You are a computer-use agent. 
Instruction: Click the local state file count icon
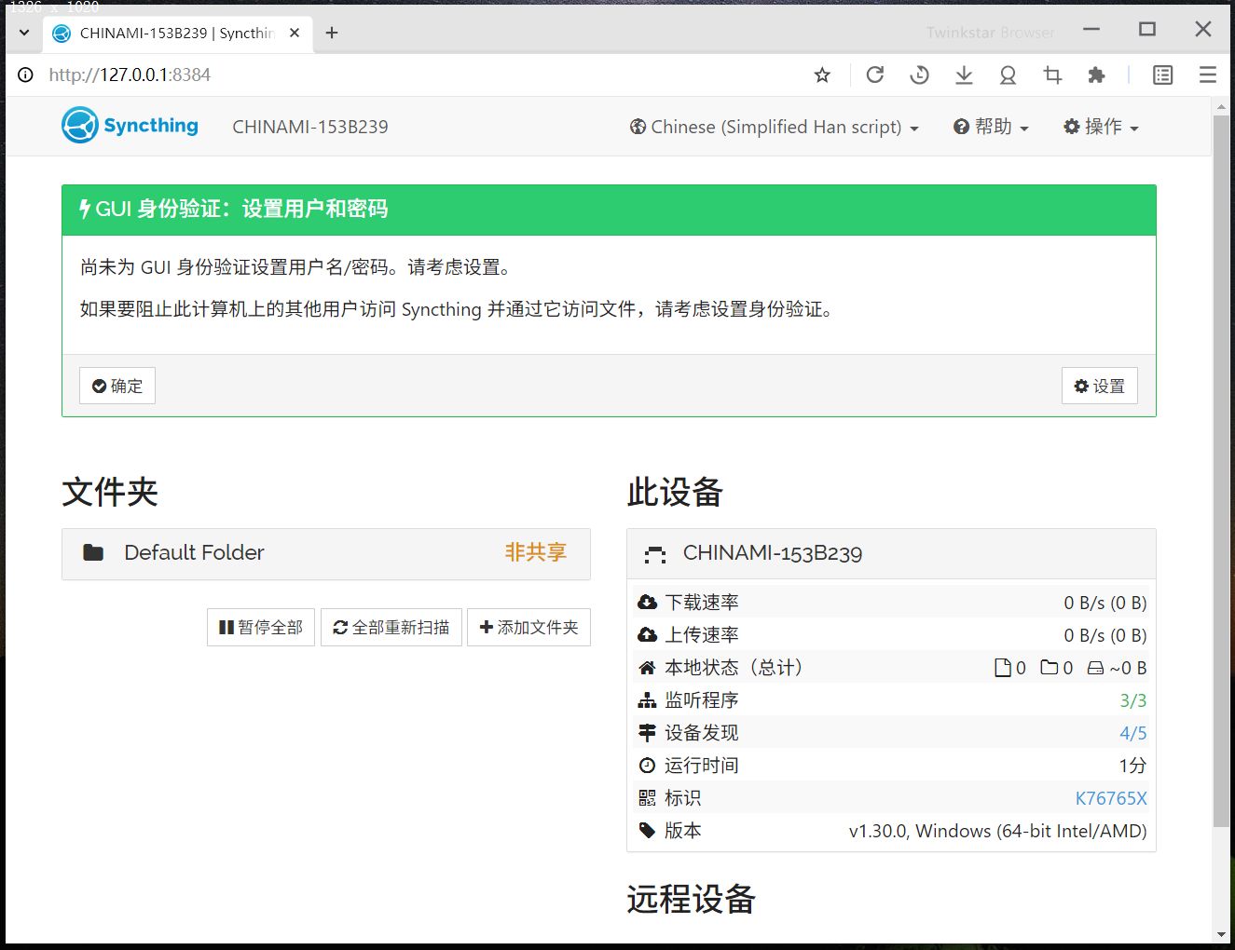pyautogui.click(x=1003, y=668)
